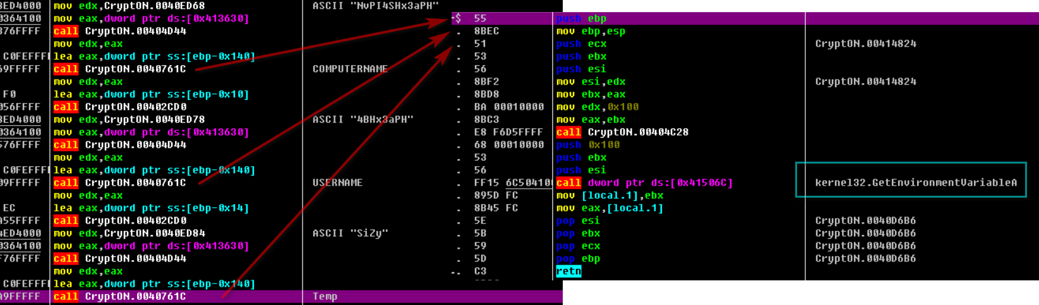
Task: Select the 'push 0x100' instruction
Action: click(587, 145)
